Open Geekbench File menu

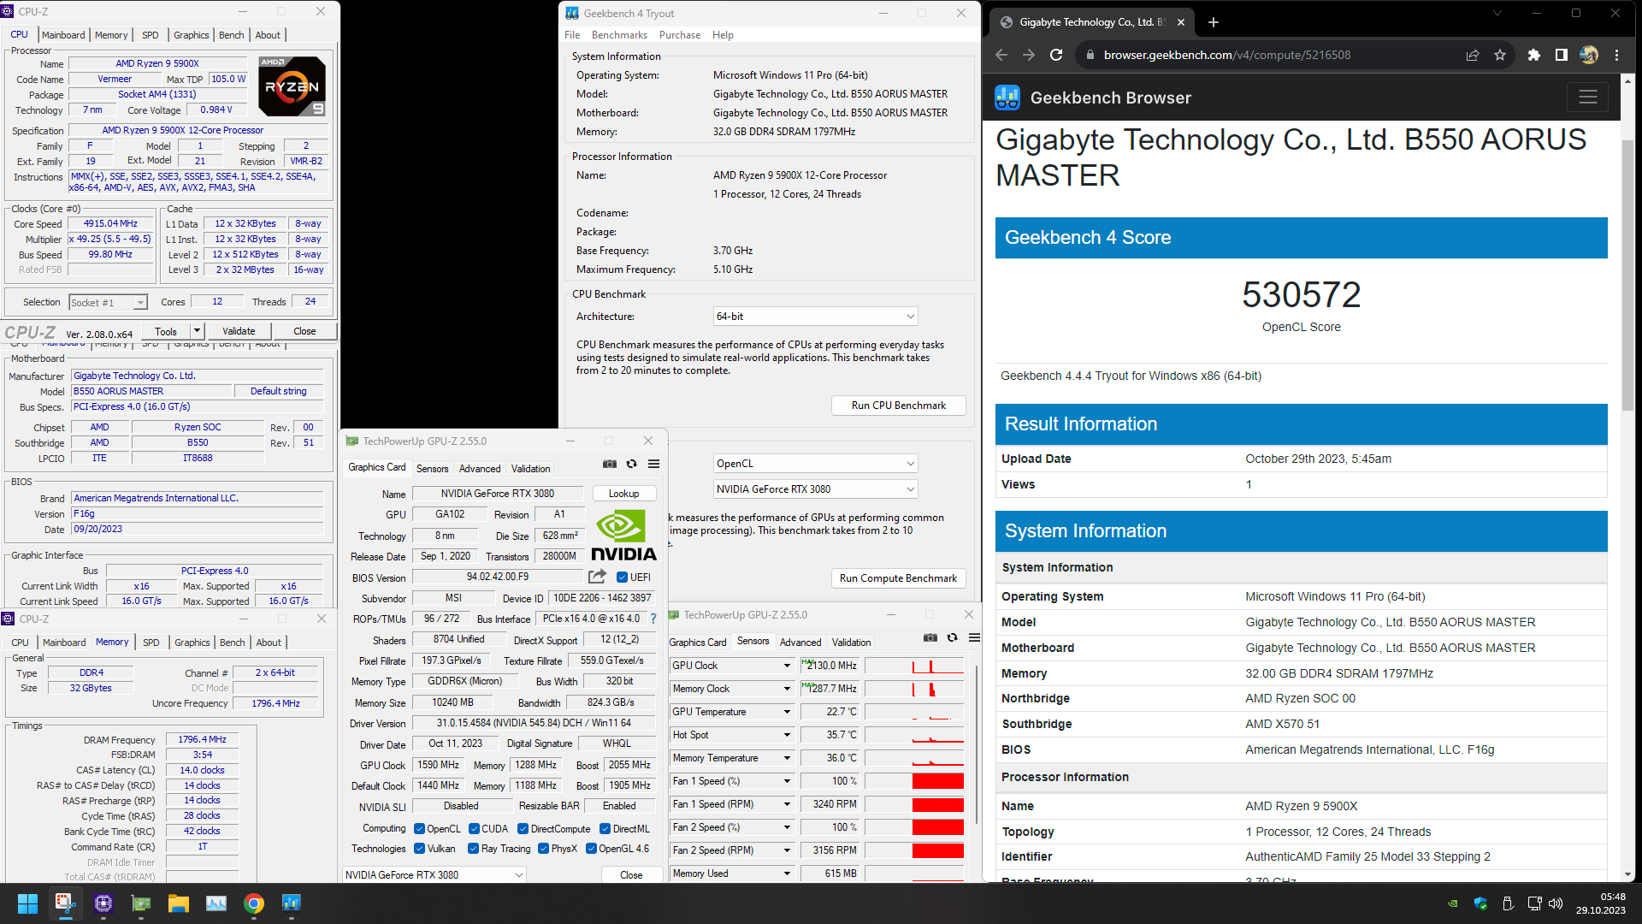coord(572,35)
